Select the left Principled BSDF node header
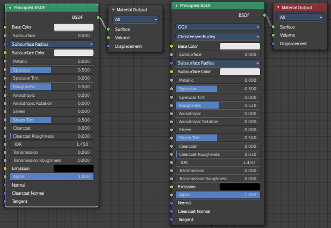The height and width of the screenshot is (228, 331). click(x=52, y=8)
